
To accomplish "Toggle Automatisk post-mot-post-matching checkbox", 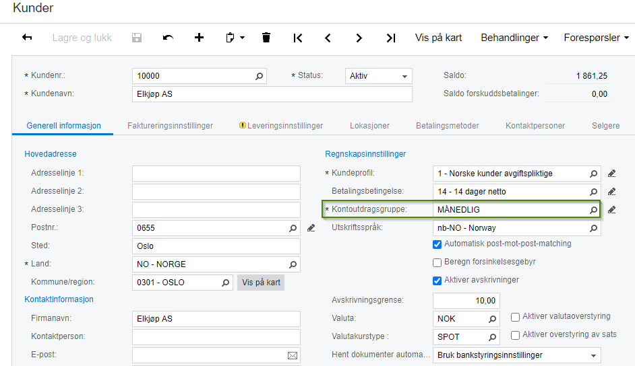I will 437,244.
